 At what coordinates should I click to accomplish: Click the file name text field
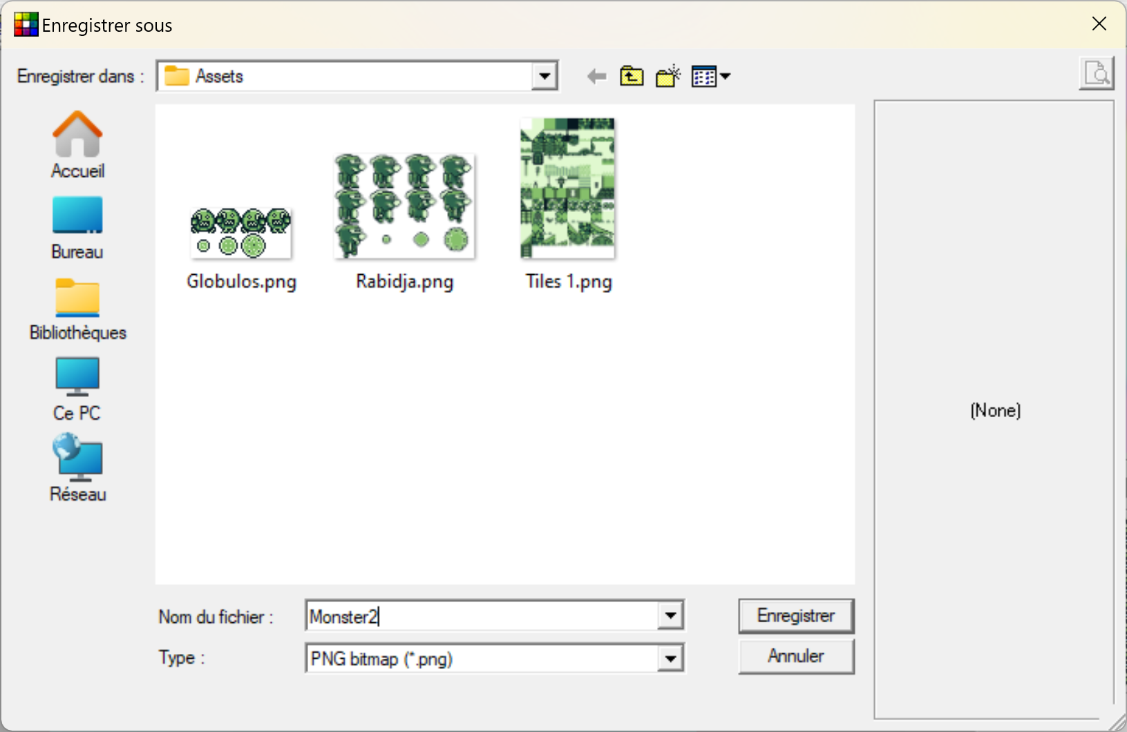click(481, 616)
